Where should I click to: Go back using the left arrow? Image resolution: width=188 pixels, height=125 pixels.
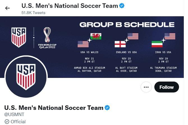7,8
